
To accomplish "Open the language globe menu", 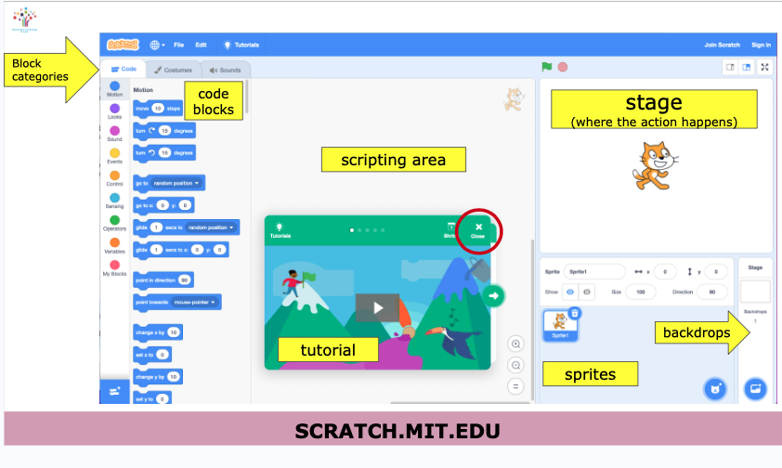I will [157, 45].
